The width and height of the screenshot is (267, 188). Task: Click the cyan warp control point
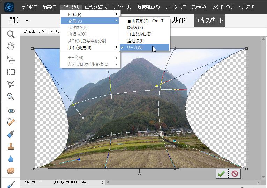tap(175, 141)
